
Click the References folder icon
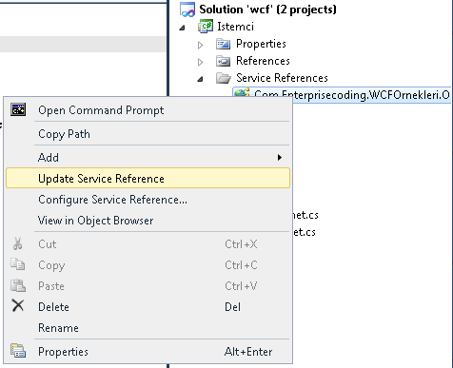(223, 61)
